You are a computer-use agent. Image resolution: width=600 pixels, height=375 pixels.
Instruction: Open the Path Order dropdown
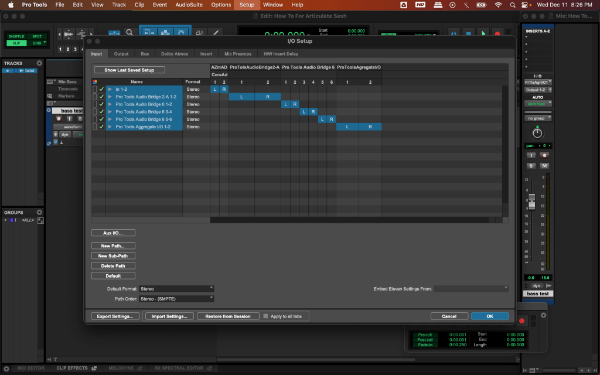coord(177,299)
